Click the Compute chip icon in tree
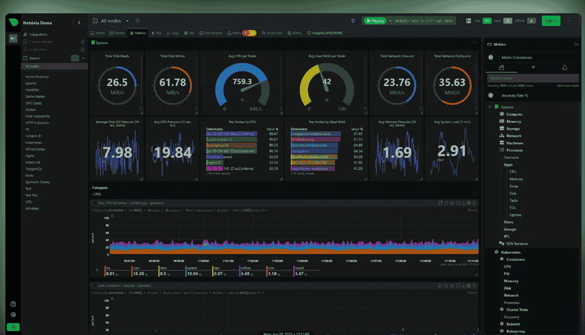The height and width of the screenshot is (335, 585). click(502, 114)
